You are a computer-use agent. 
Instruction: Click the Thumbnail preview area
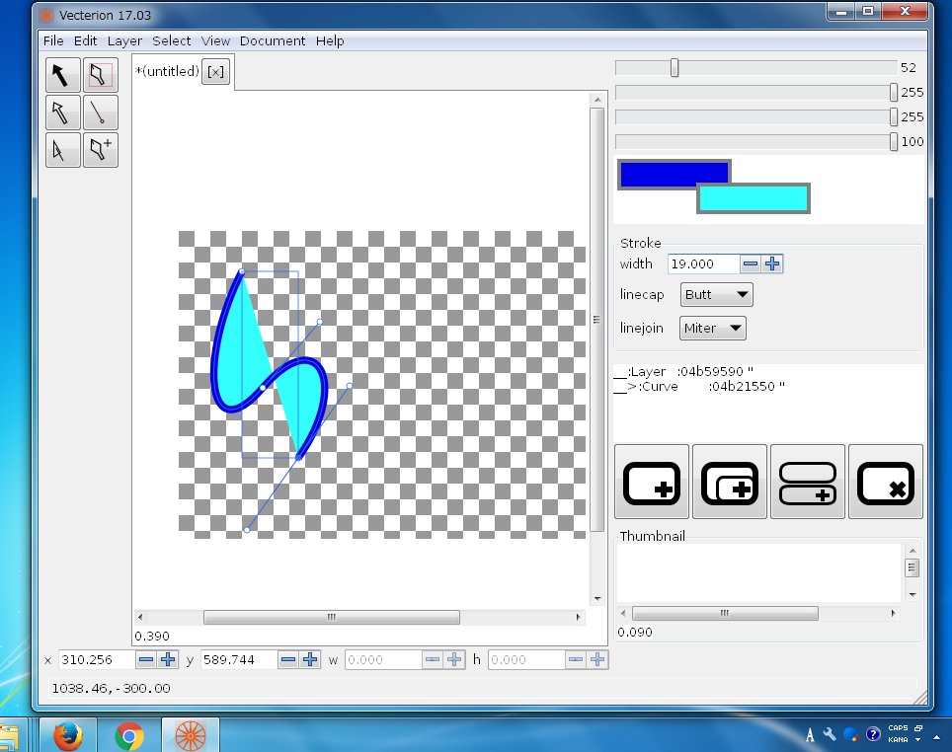tap(758, 573)
